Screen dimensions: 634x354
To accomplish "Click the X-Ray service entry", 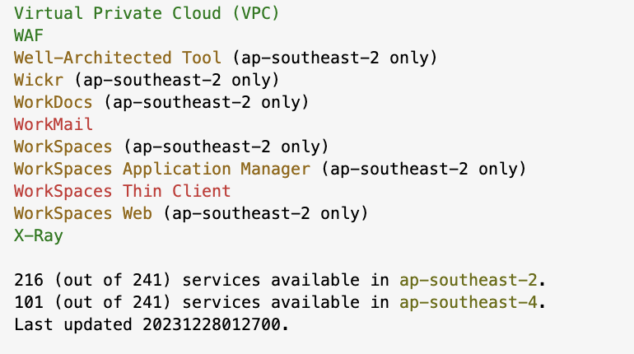I will (x=39, y=235).
